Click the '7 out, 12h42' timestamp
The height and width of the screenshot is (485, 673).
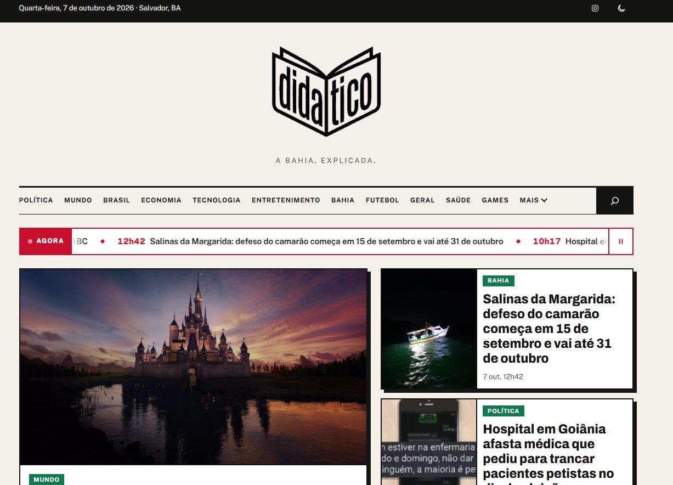pos(503,377)
